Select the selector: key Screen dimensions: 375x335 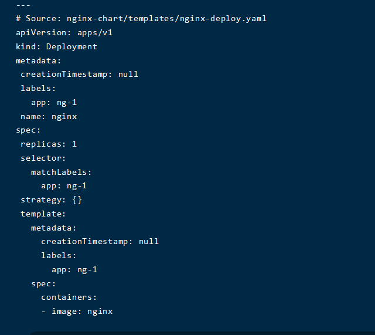tap(43, 158)
